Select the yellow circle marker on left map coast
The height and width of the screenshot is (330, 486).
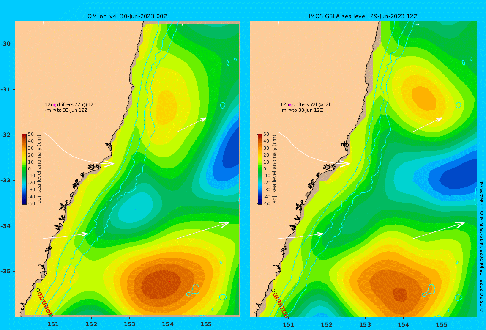coord(38,290)
